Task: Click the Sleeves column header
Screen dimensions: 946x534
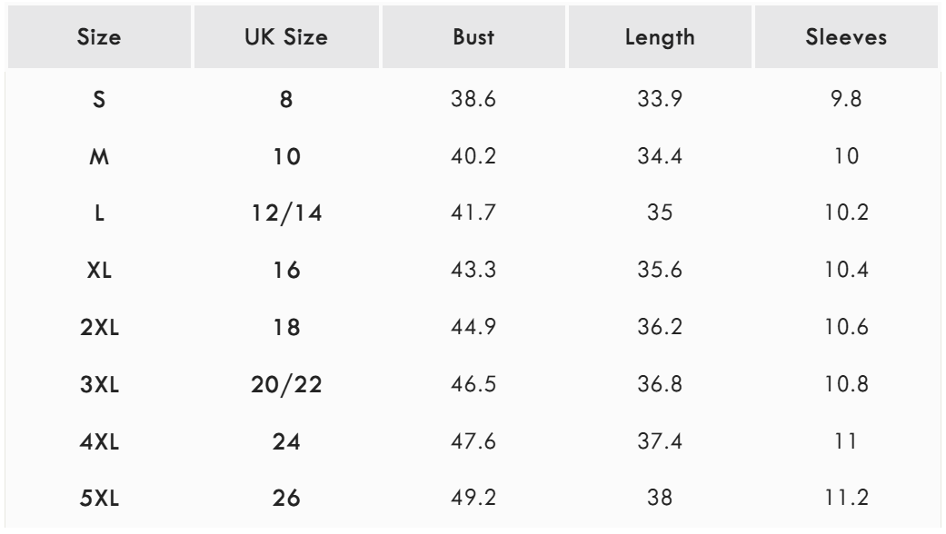Action: 846,42
